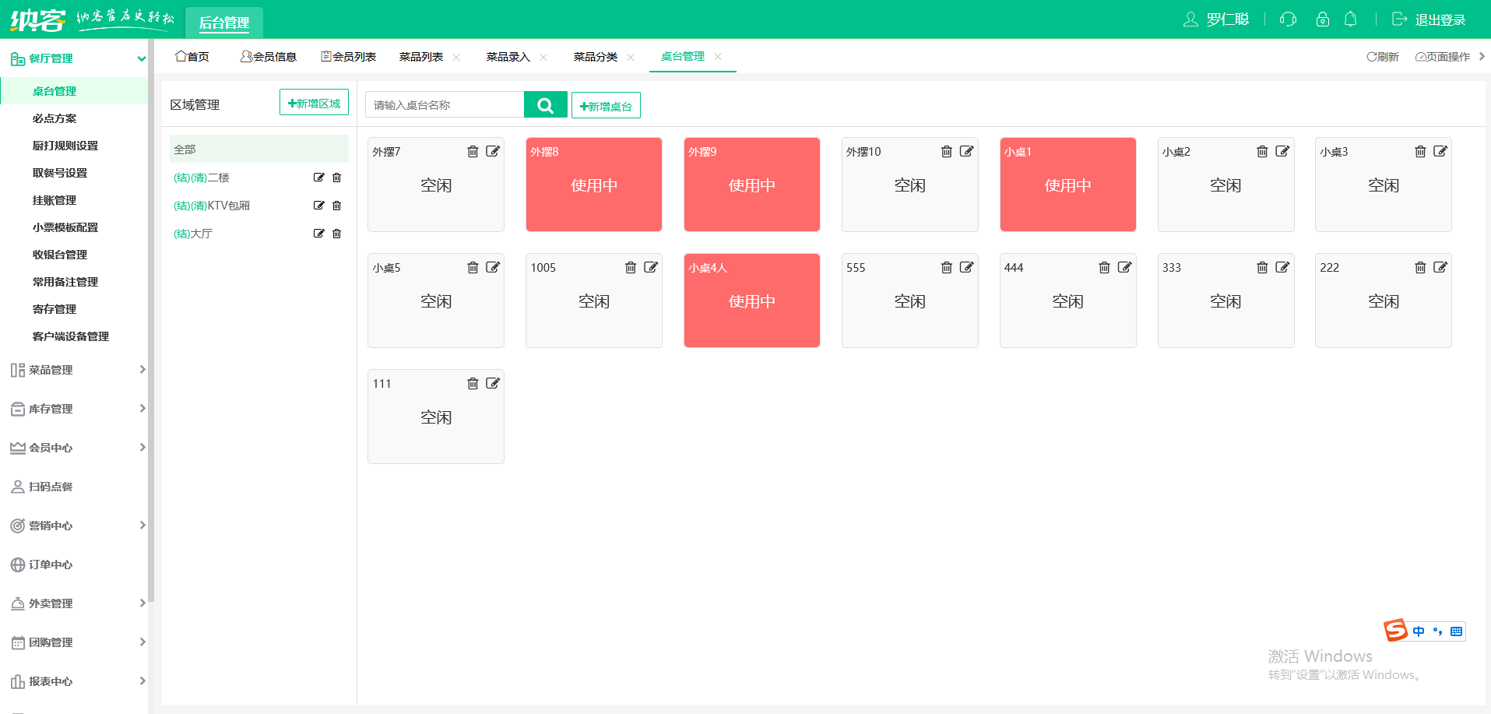Viewport: 1491px width, 714px height.
Task: Edit table 外摆10 using pencil icon
Action: pos(966,151)
